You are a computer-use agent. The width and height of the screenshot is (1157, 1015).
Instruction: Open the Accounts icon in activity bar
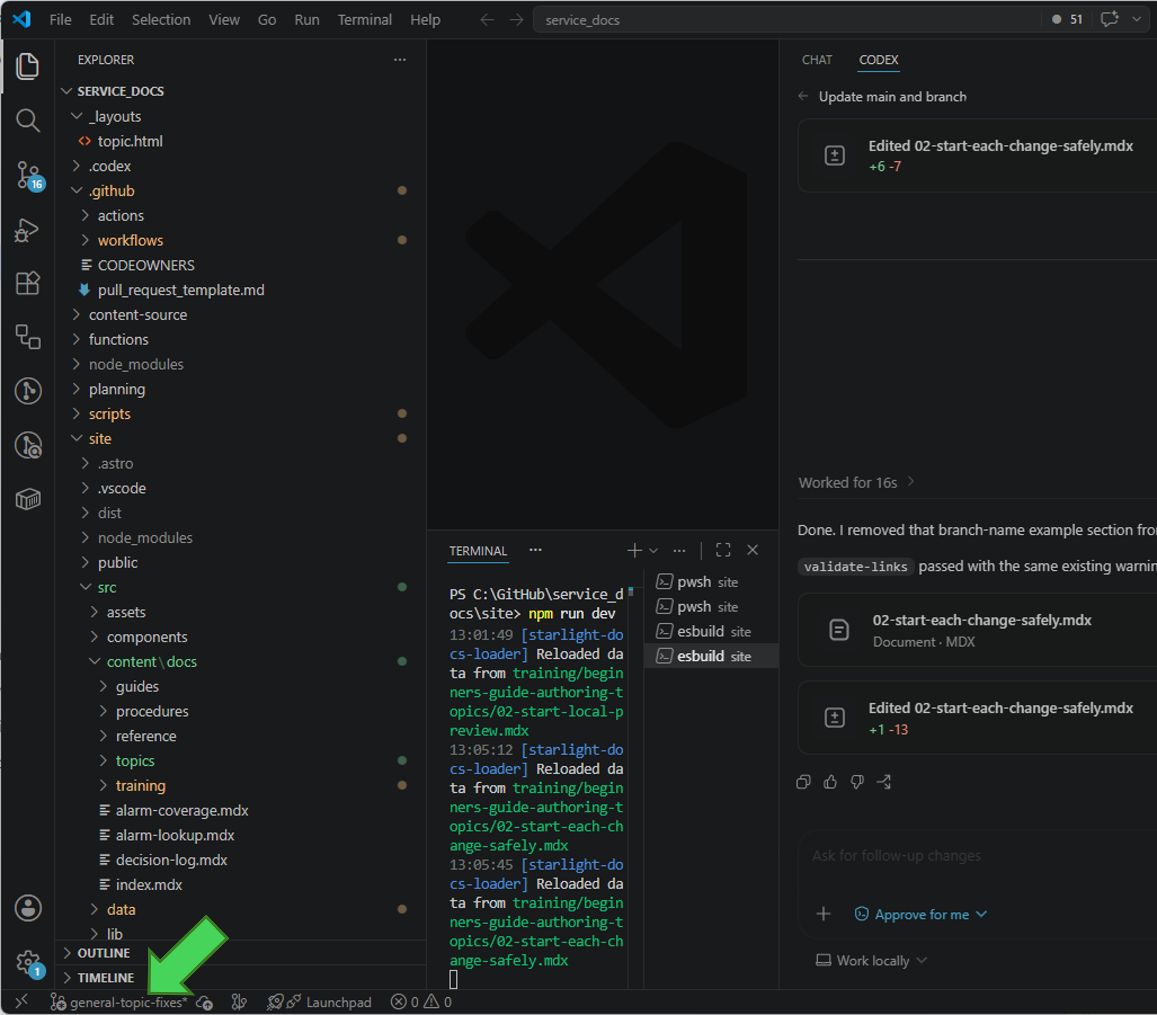tap(28, 908)
